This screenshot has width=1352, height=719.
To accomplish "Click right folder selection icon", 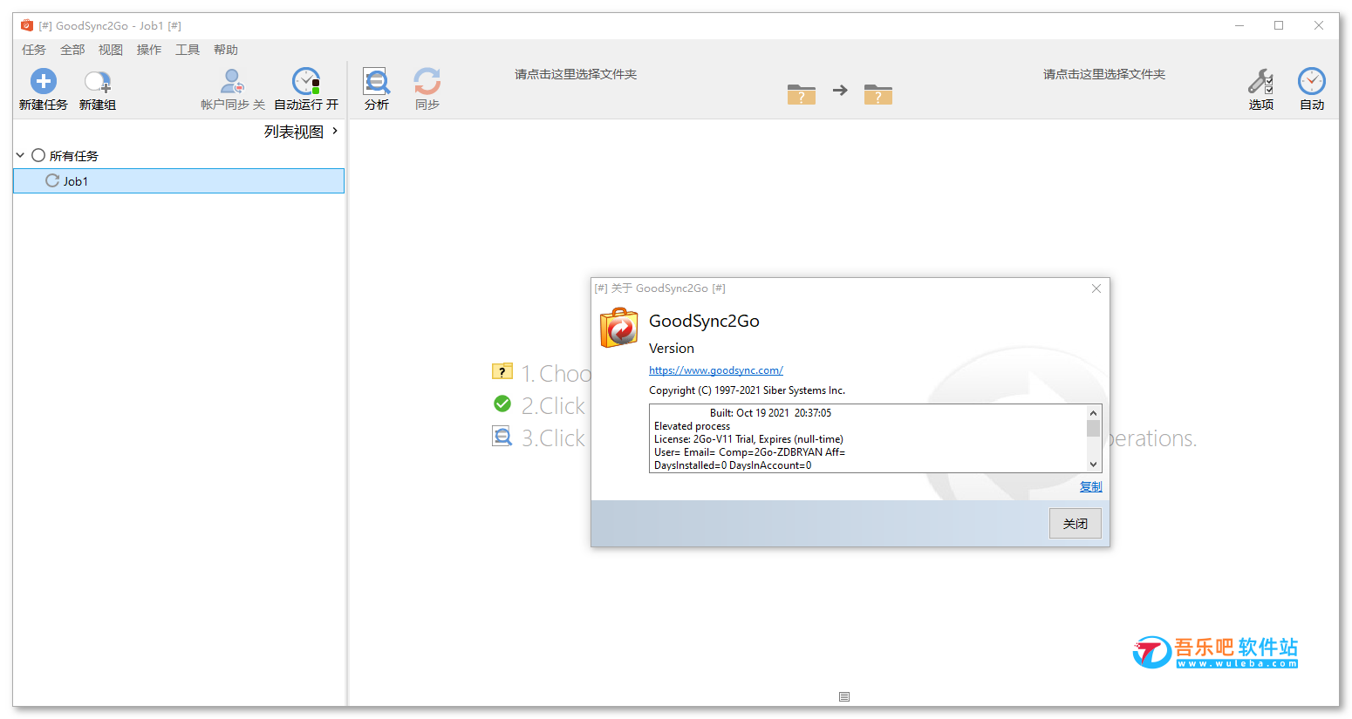I will pos(877,93).
